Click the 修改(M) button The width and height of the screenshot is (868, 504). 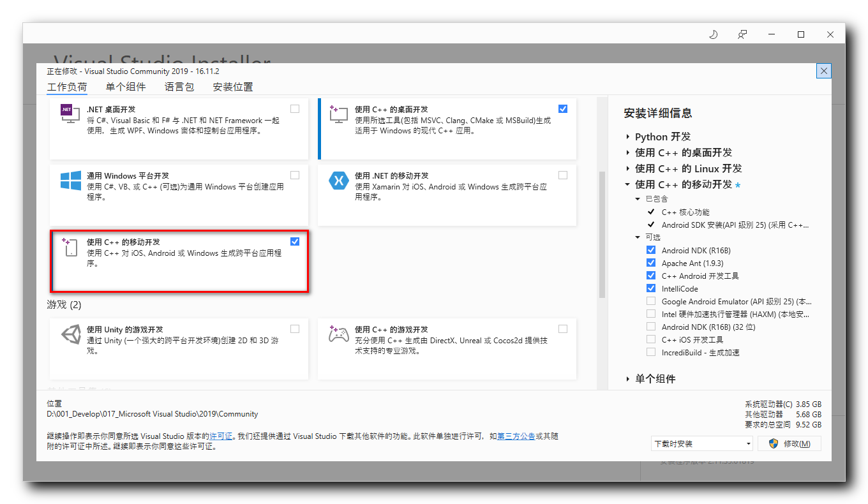[789, 443]
